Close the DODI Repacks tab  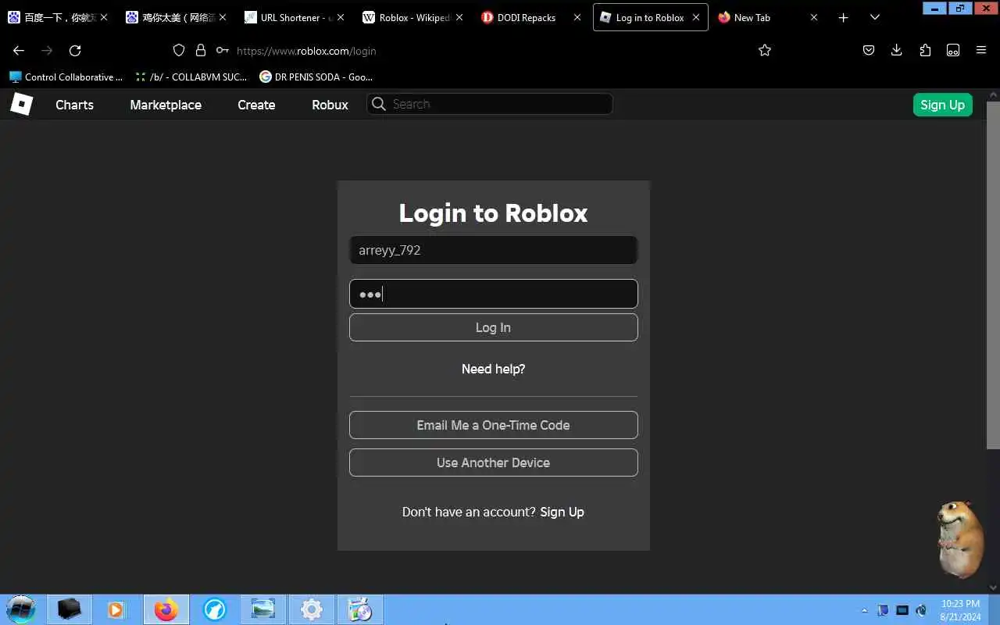pos(577,17)
